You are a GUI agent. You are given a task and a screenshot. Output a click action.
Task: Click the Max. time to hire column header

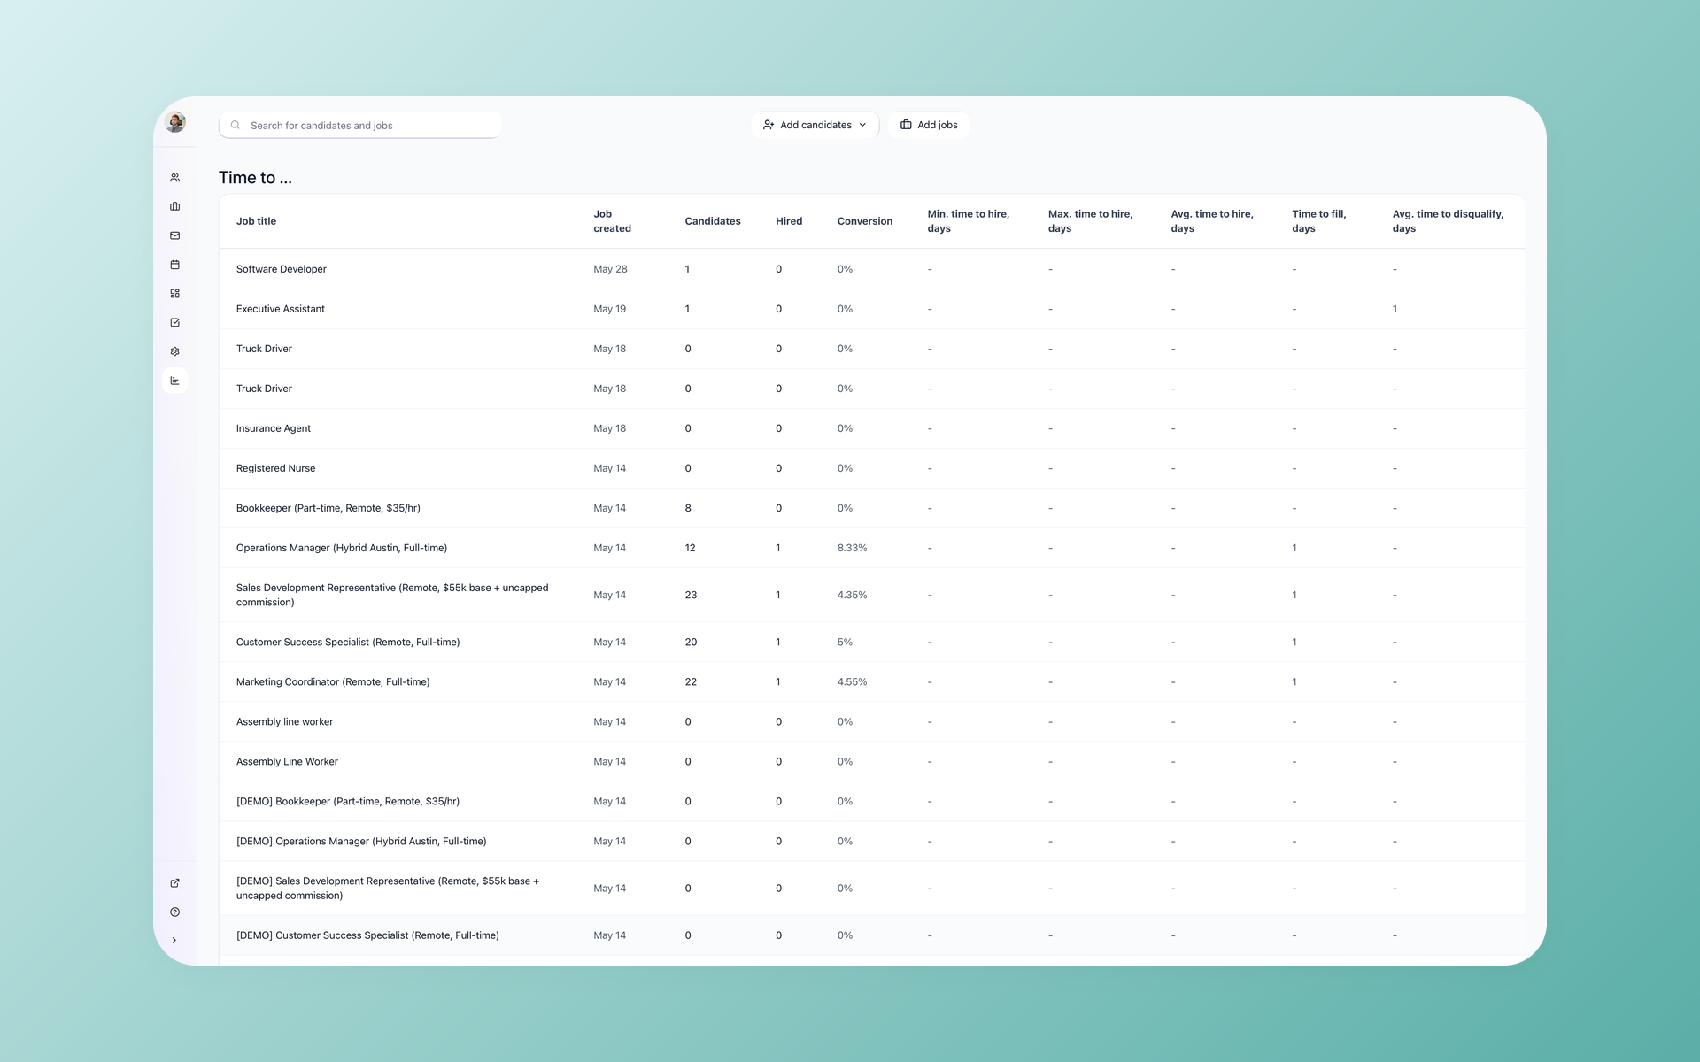pyautogui.click(x=1090, y=221)
